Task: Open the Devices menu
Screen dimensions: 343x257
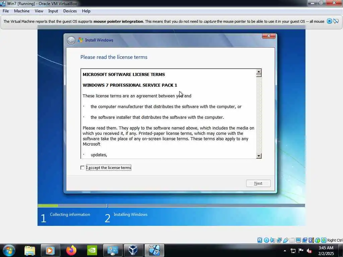Action: [70, 11]
